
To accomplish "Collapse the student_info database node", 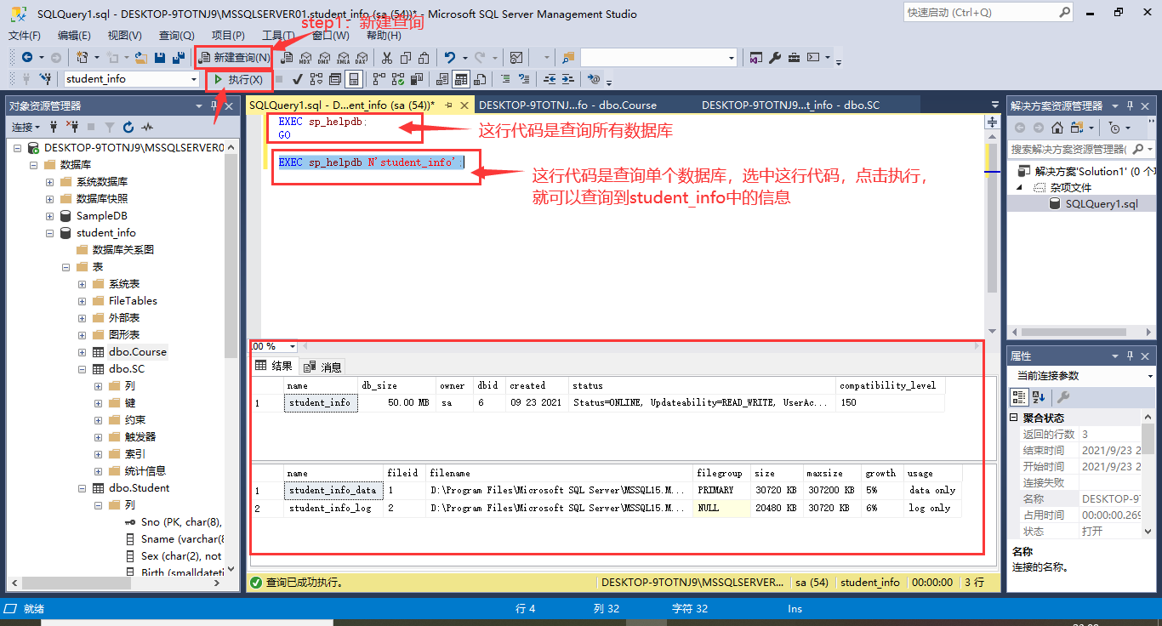I will 50,233.
